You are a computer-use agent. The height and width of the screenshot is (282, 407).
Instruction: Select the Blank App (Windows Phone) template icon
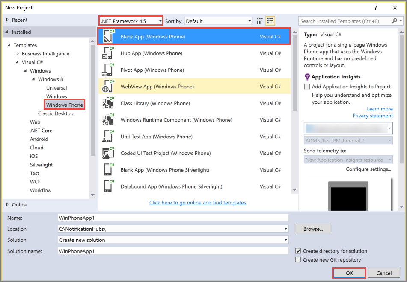(x=108, y=36)
